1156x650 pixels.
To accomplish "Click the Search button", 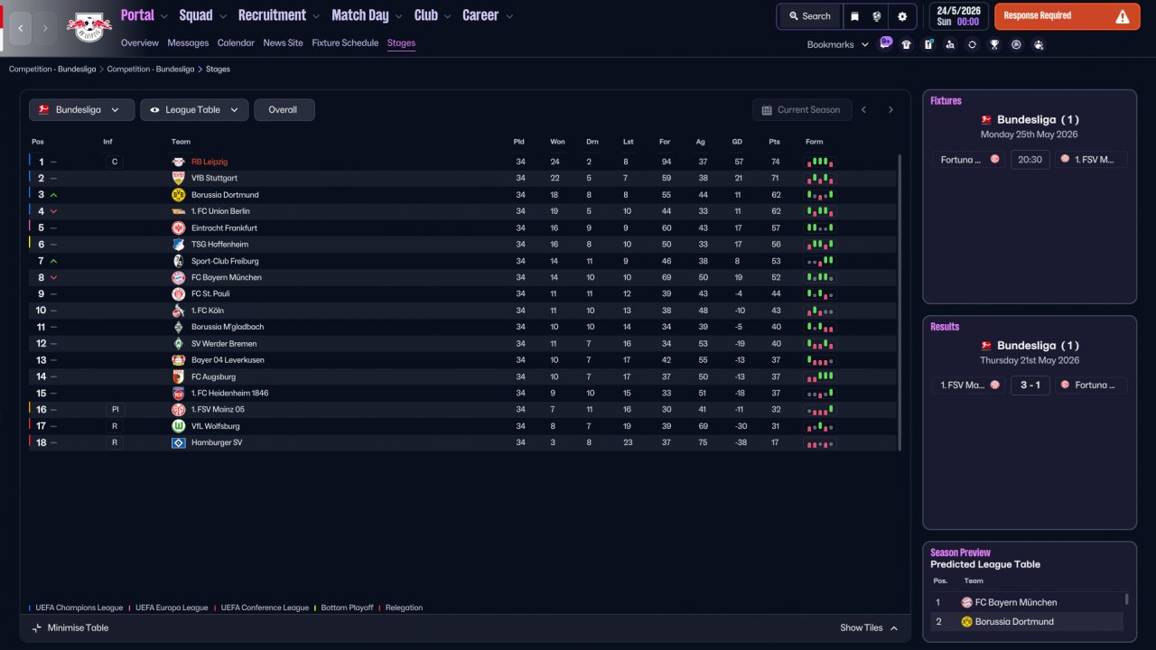I will coord(809,16).
